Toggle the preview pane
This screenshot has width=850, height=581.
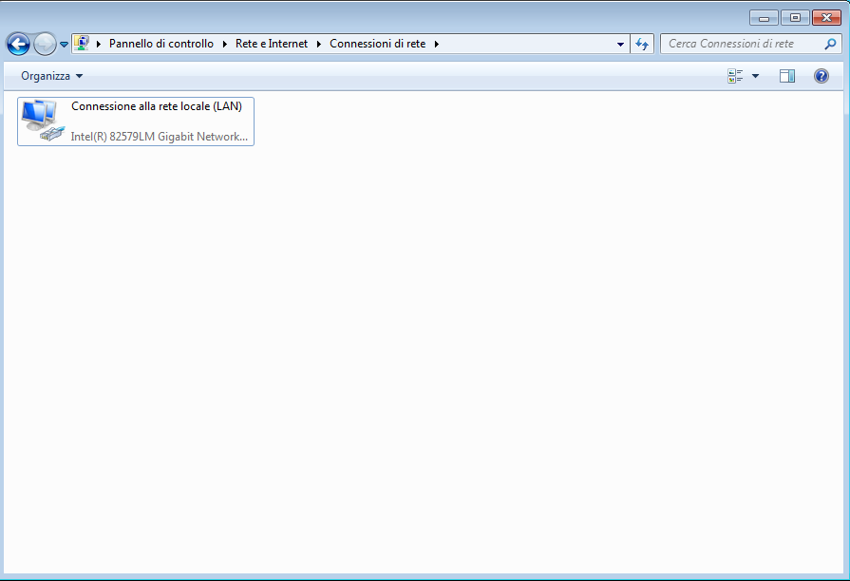click(x=786, y=76)
